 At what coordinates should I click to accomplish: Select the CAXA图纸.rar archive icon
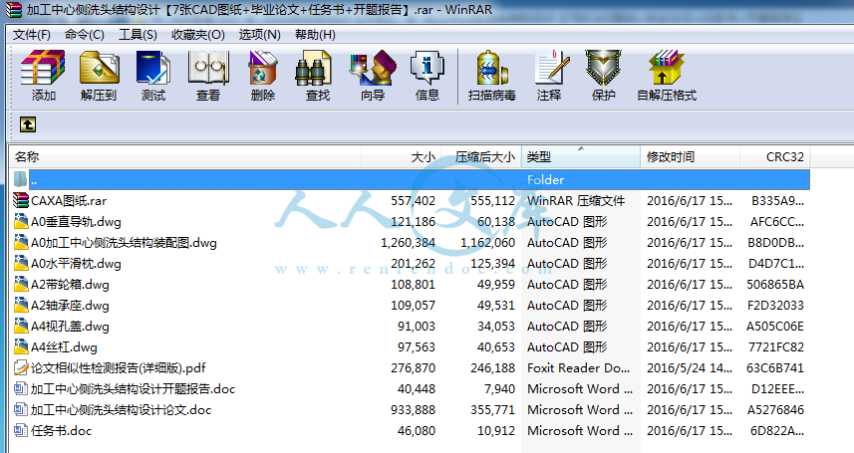(x=21, y=200)
